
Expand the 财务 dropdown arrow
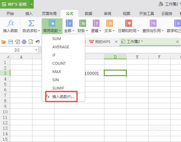87,31
